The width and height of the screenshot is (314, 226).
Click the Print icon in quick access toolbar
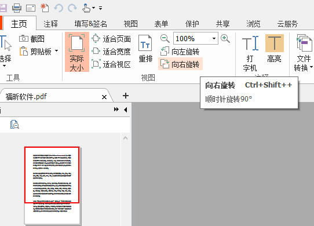click(17, 8)
